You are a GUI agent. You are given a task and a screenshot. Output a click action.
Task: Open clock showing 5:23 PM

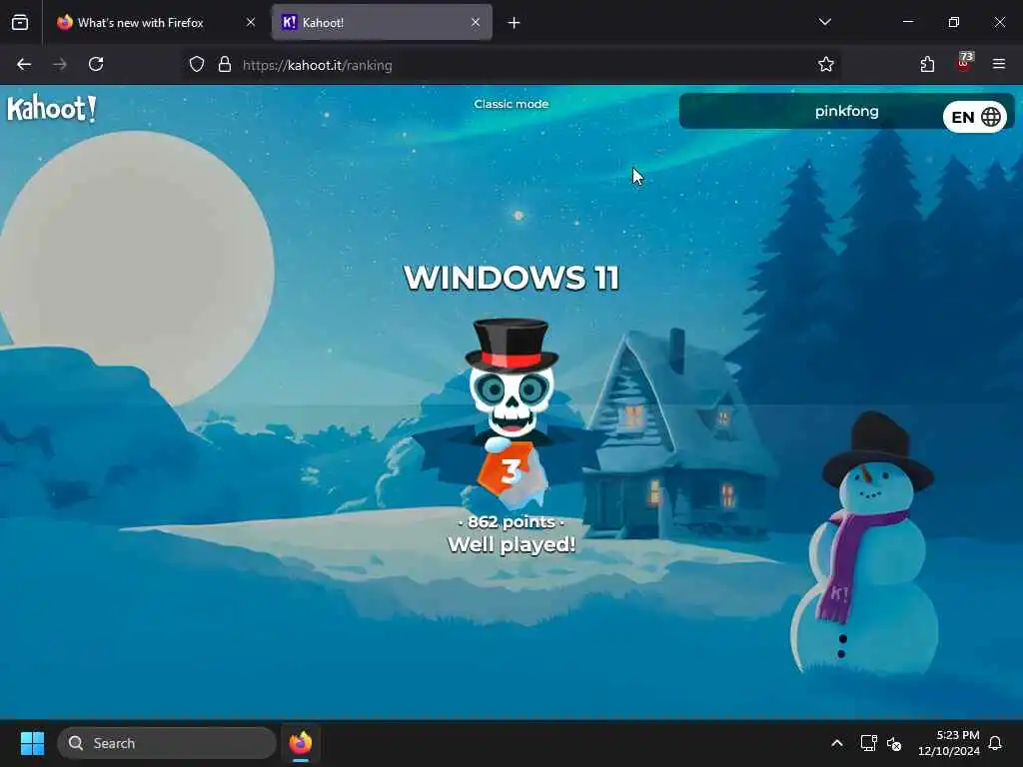coord(949,743)
